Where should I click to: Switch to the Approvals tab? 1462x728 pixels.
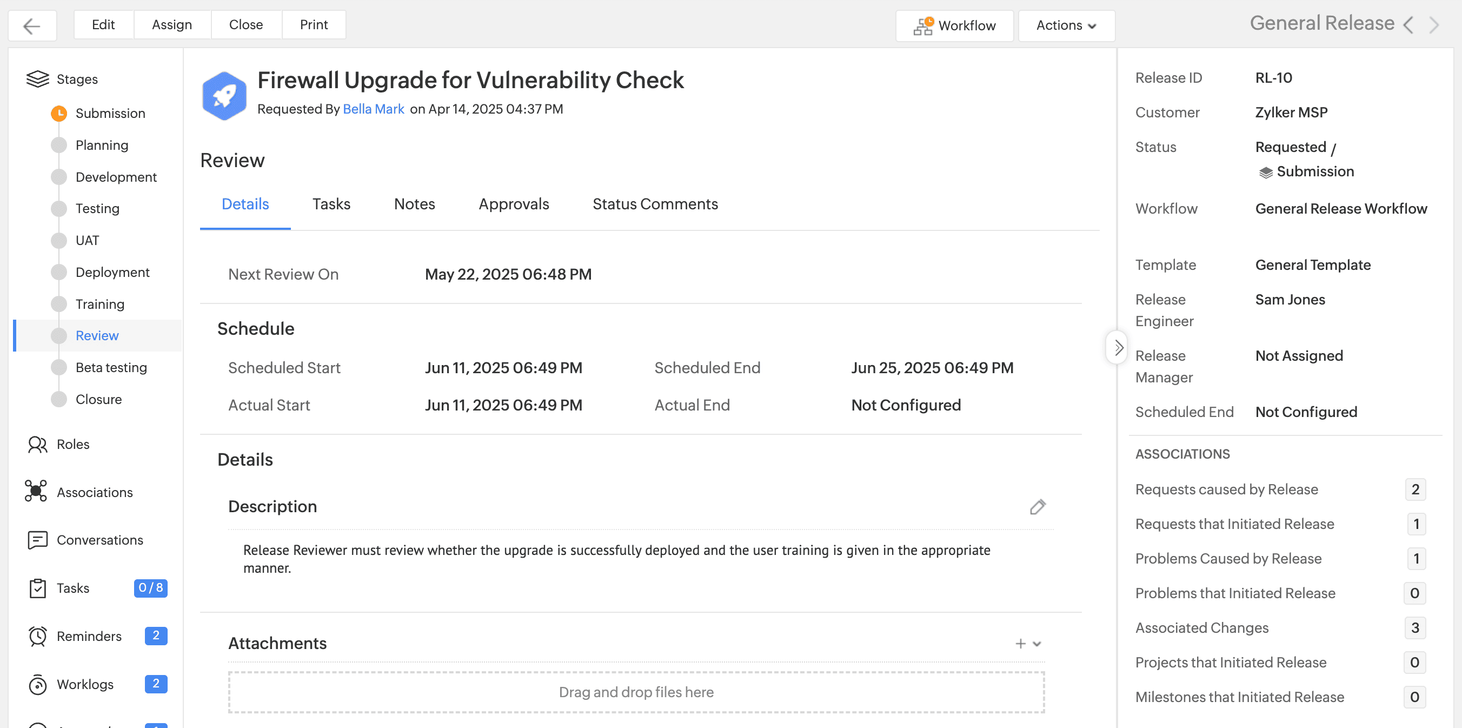pos(513,204)
